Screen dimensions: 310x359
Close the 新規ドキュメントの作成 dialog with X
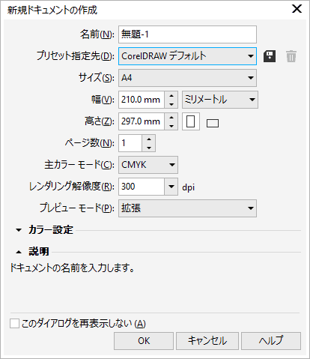pos(297,9)
